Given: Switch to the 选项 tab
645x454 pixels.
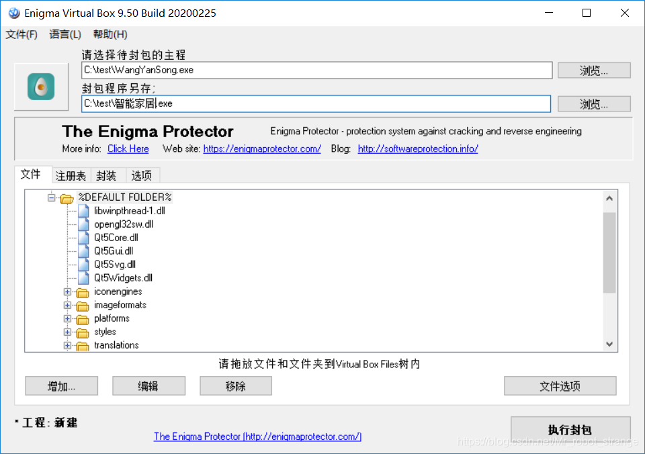Looking at the screenshot, I should (142, 176).
